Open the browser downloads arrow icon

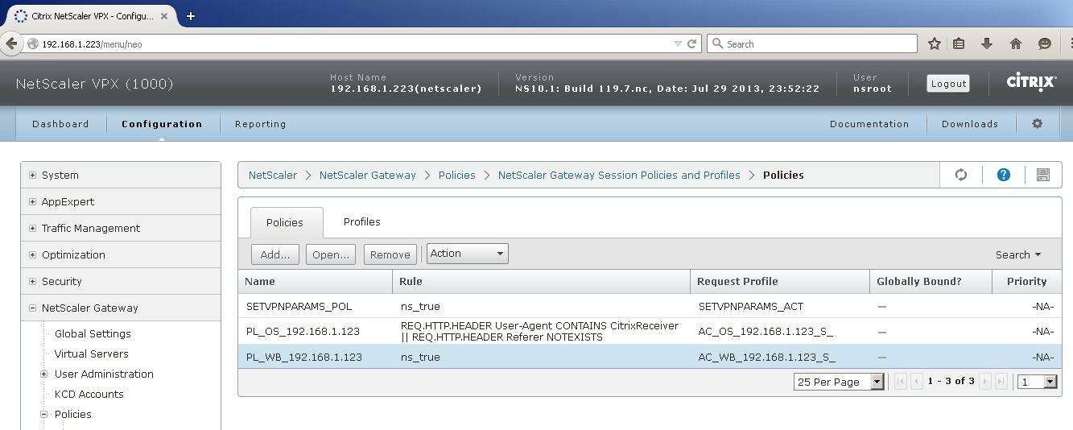click(987, 44)
